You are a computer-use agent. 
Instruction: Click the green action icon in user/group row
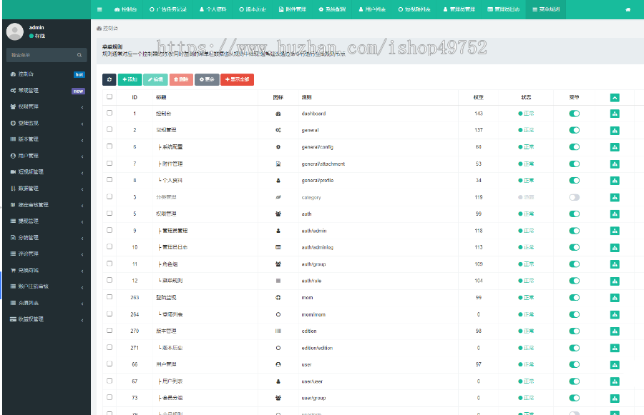pos(615,398)
